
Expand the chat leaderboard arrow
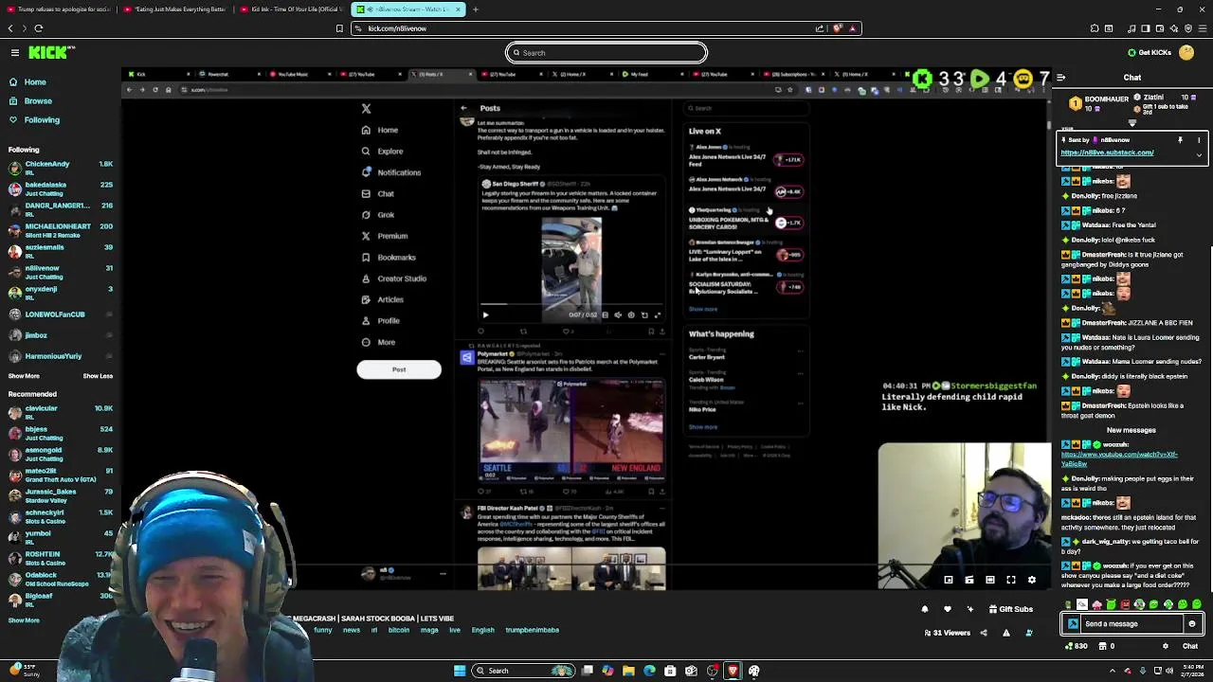1132,123
